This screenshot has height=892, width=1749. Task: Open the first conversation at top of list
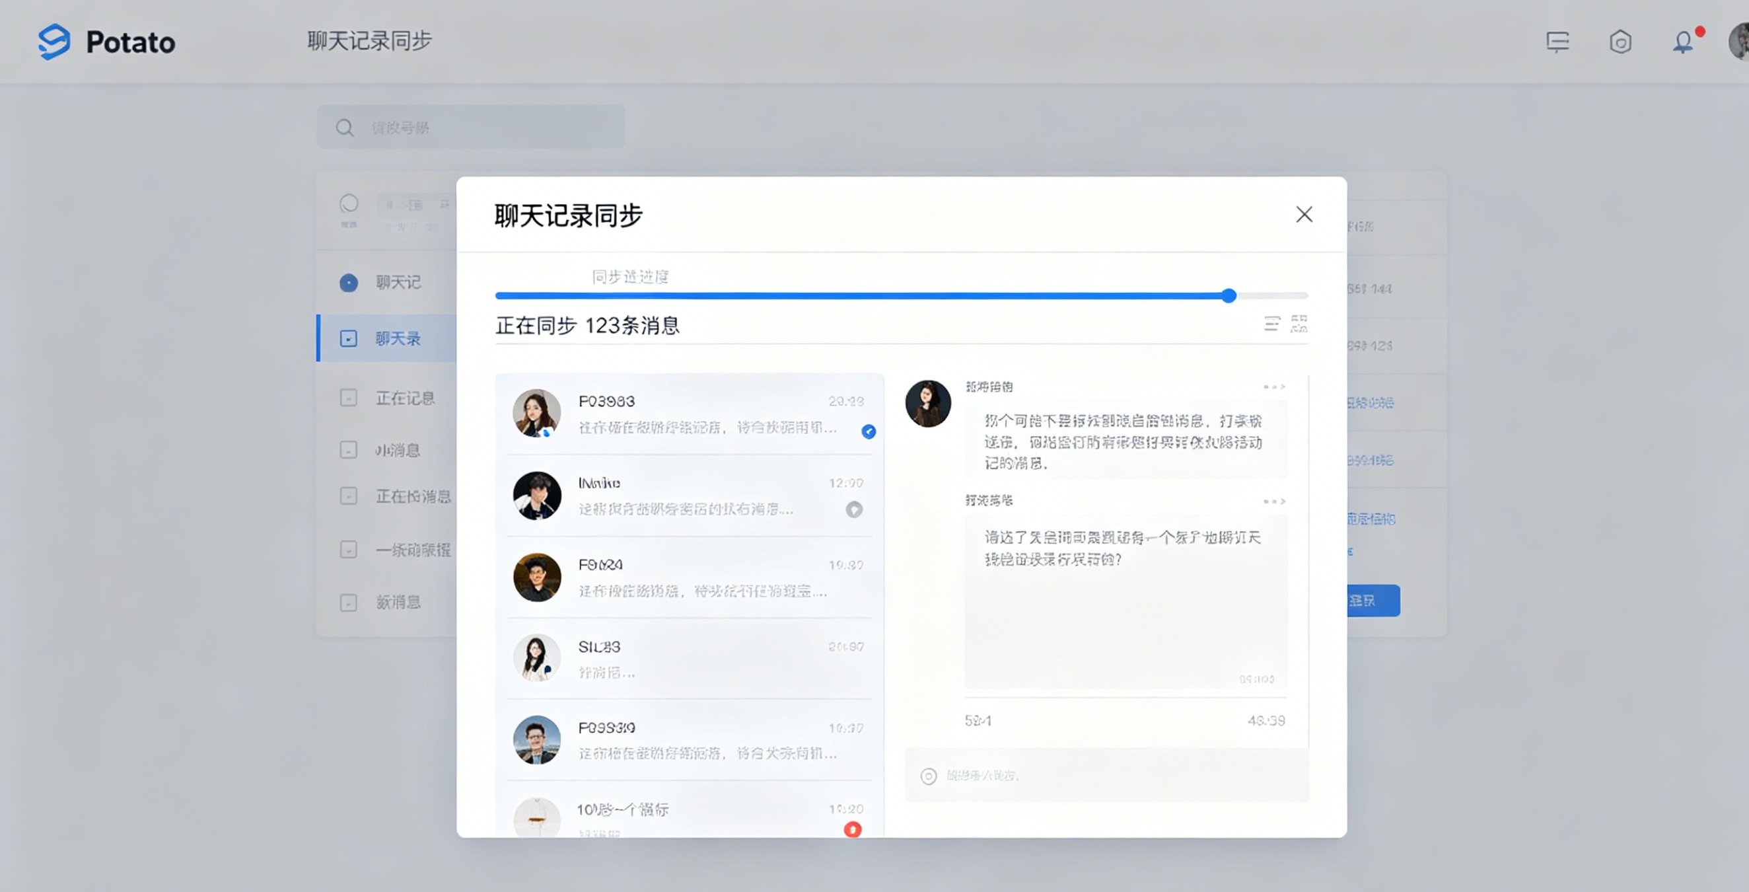(x=690, y=414)
